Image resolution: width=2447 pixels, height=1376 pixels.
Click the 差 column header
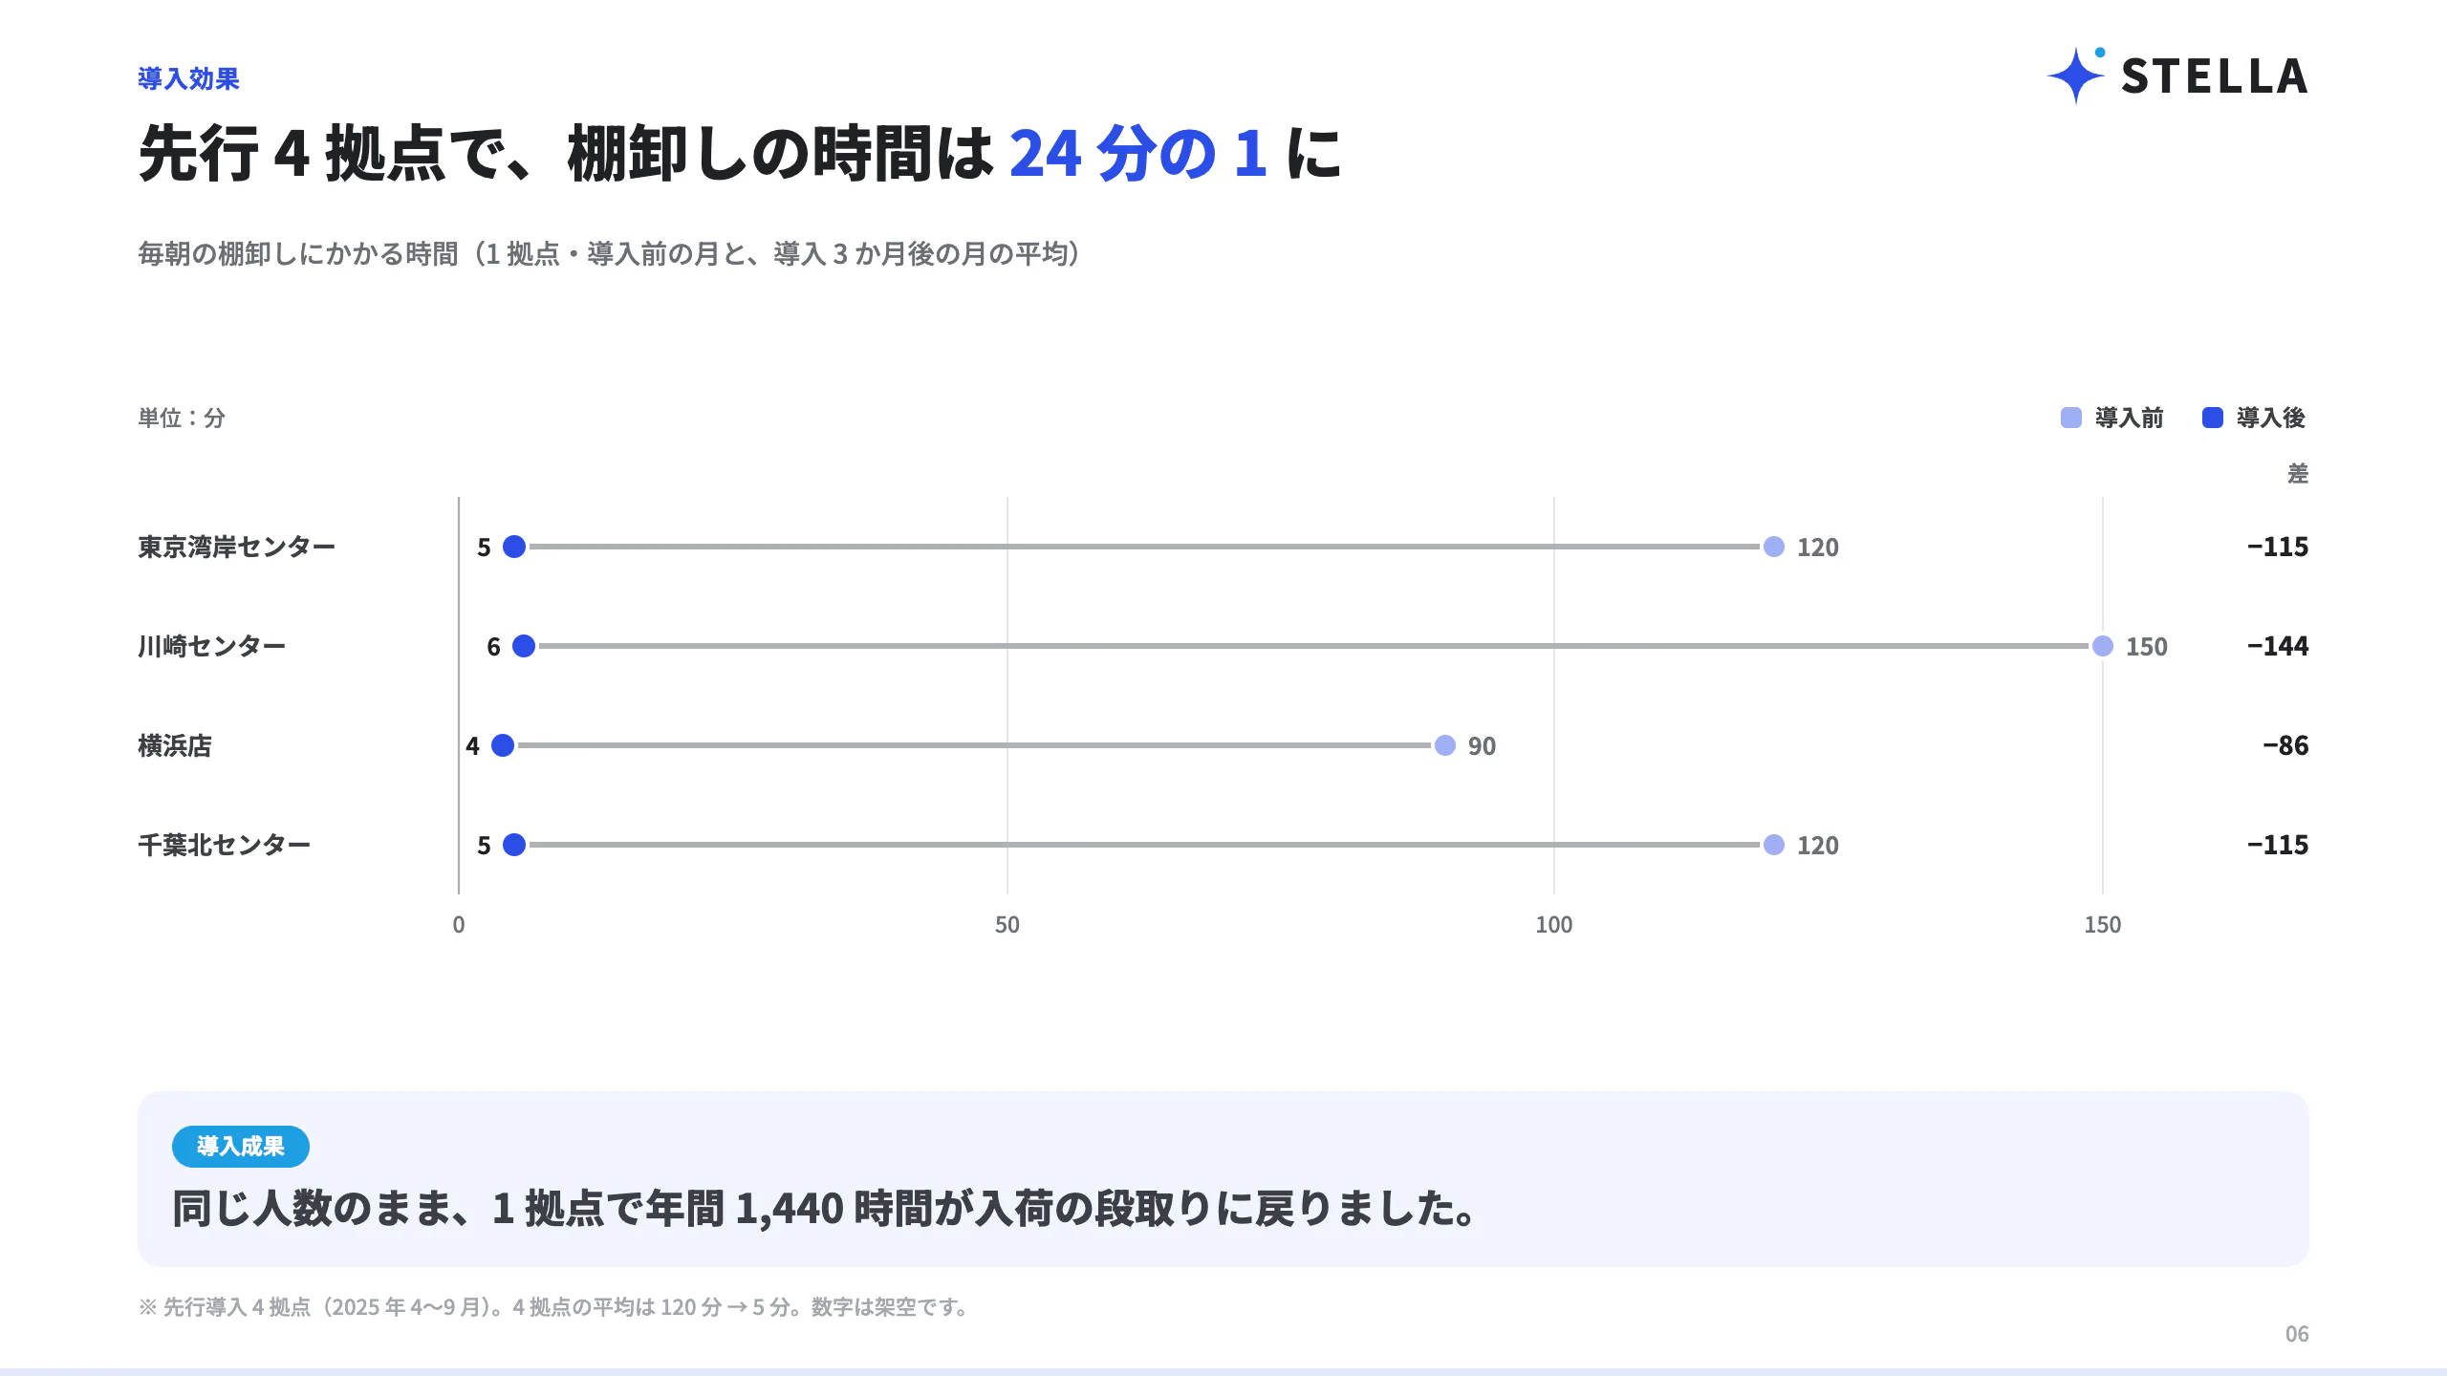2298,473
